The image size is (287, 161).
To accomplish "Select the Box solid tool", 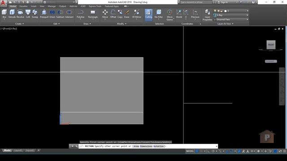I will click(4, 14).
